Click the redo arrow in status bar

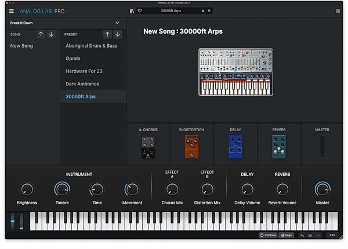[318, 236]
